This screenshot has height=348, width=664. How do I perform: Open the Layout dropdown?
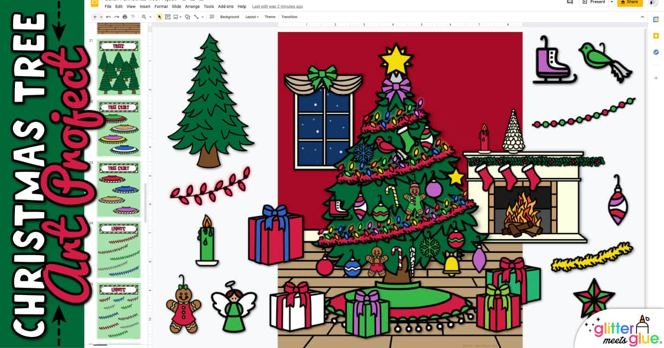[252, 17]
